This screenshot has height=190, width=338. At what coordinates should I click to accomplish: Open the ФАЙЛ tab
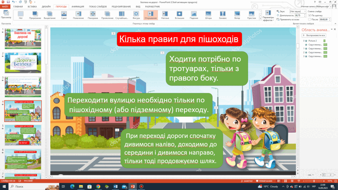pos(5,7)
